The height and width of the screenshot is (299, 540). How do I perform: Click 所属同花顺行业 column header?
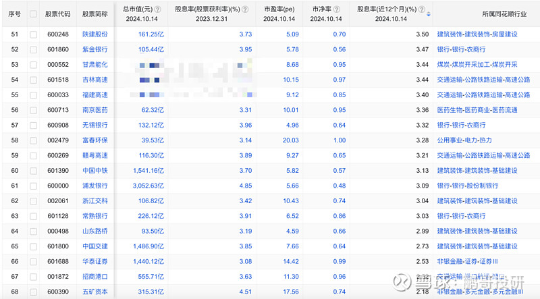pos(504,13)
